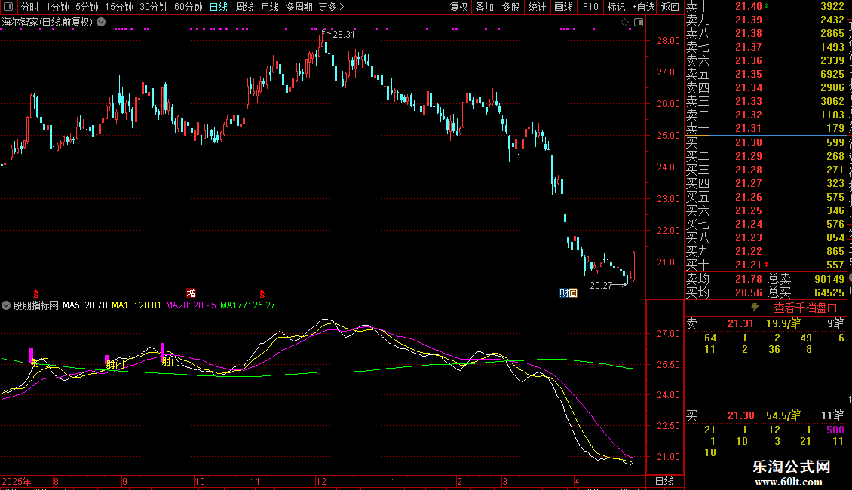
Task: Open the 统计 statistics tool
Action: [537, 7]
